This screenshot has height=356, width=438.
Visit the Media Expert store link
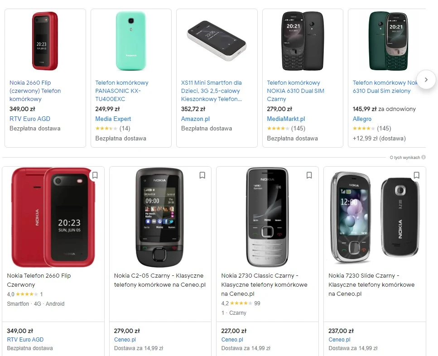coord(113,119)
